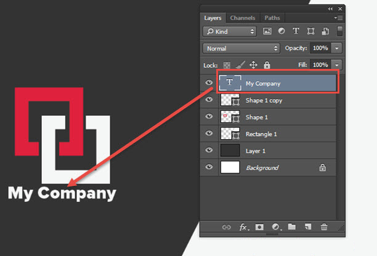Toggle visibility of Layer 1
This screenshot has width=377, height=256.
(x=209, y=150)
